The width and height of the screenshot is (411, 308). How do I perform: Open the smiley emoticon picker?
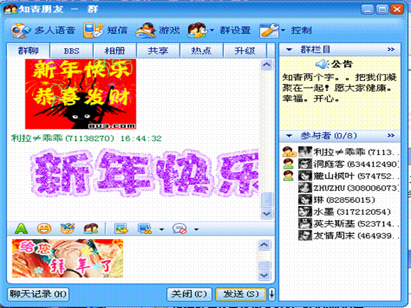coord(44,229)
